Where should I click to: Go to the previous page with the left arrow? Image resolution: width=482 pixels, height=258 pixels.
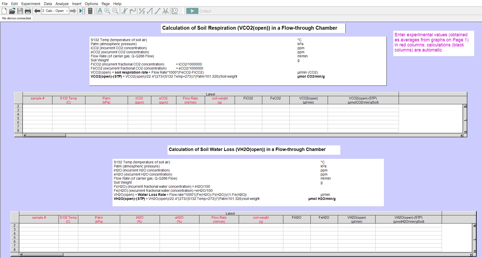pos(37,11)
